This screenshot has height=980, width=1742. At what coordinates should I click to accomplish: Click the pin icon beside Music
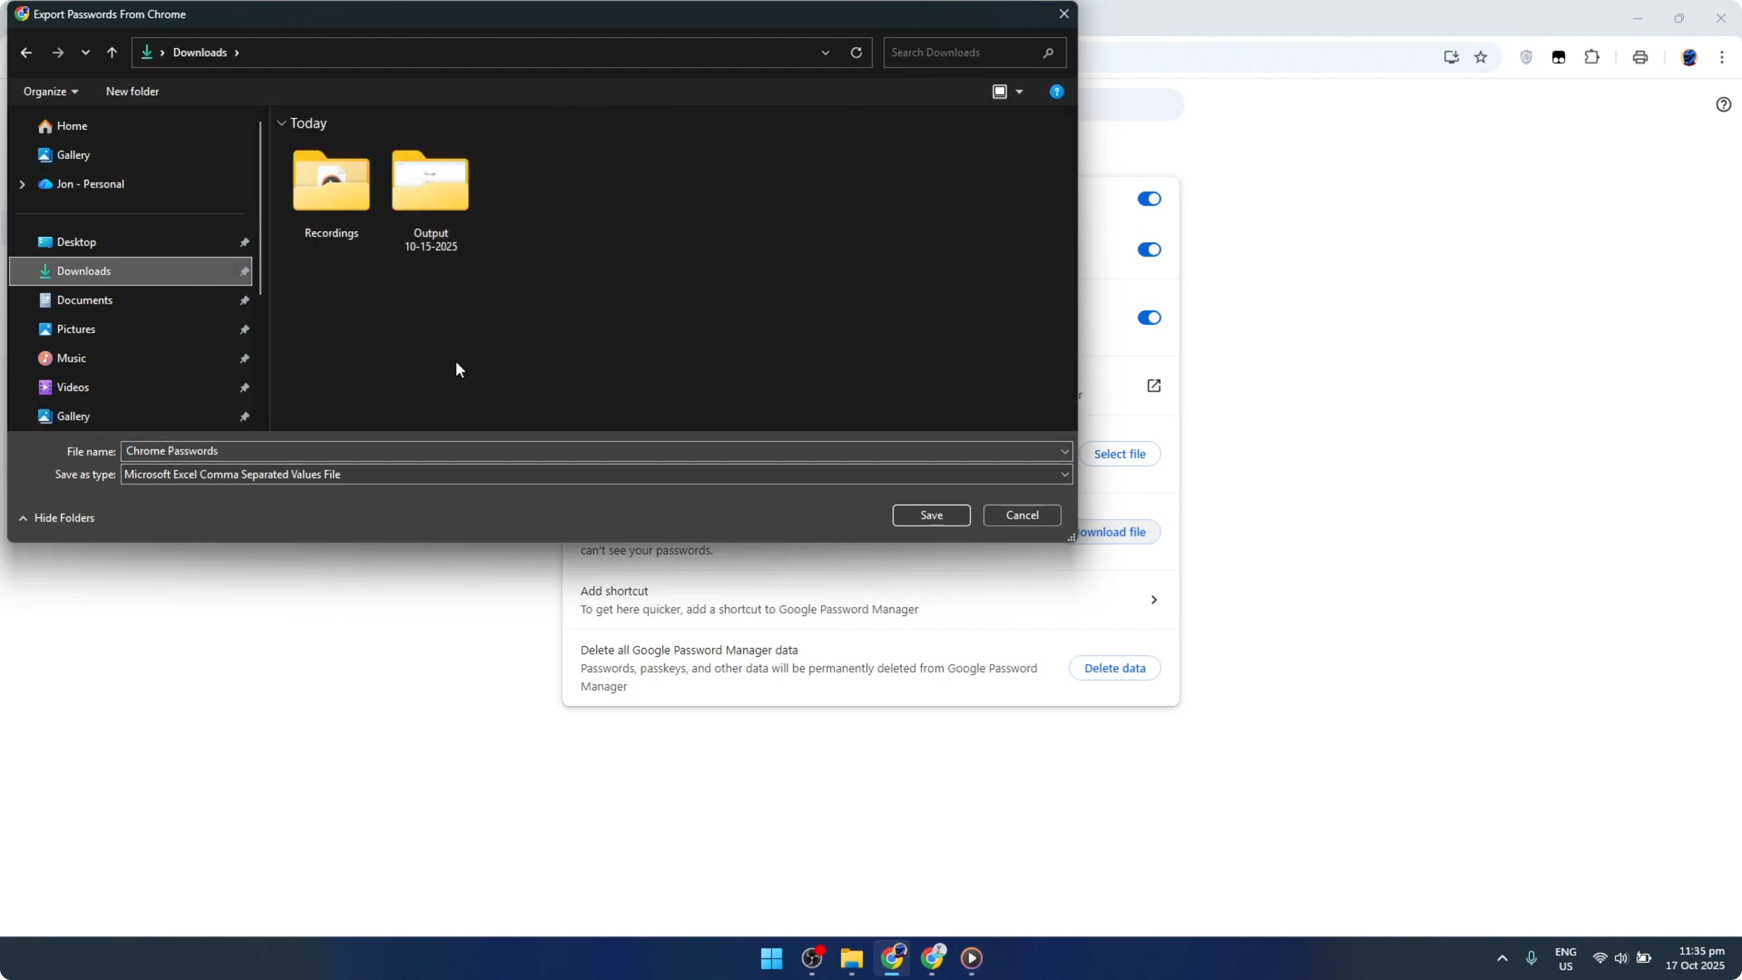(x=245, y=358)
